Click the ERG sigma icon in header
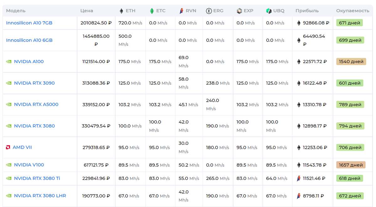 tap(209, 11)
